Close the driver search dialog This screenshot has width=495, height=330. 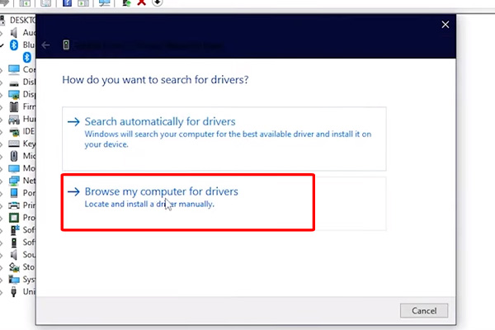[445, 25]
